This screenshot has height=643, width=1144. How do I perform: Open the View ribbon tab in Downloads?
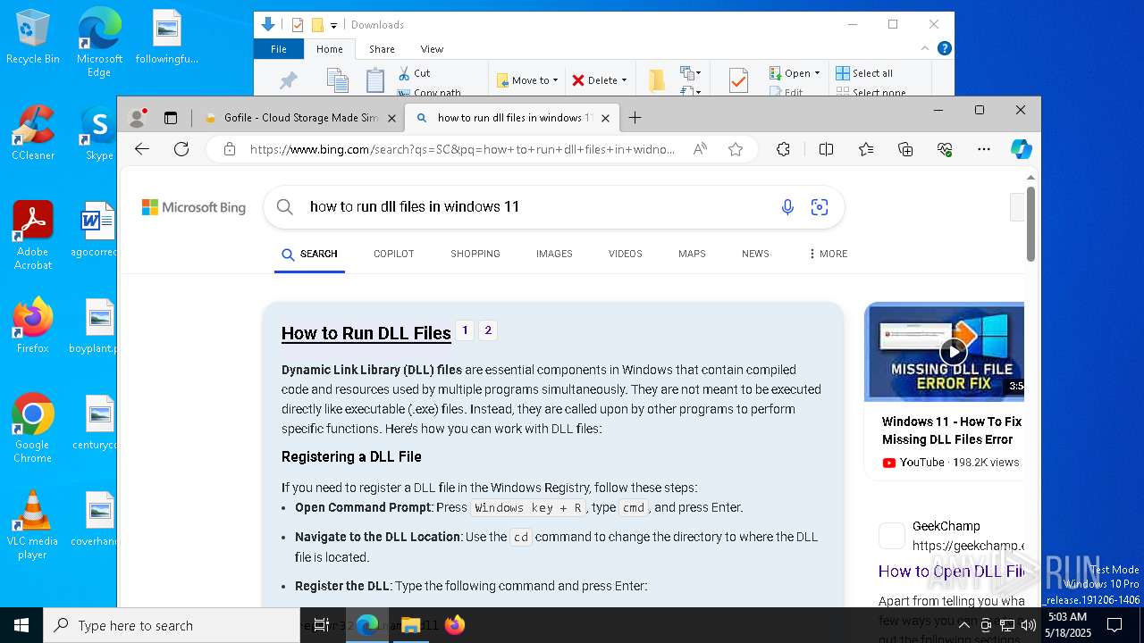432,49
